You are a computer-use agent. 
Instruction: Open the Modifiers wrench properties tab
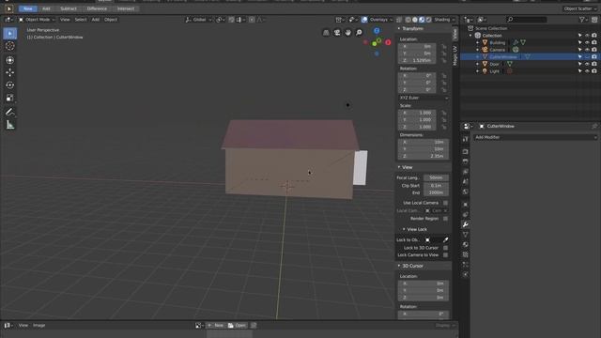click(466, 224)
